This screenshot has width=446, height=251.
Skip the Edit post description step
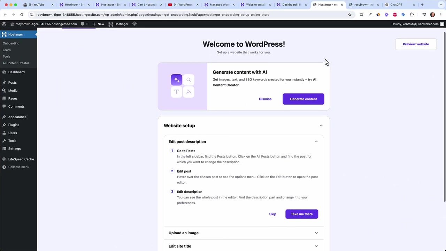(272, 214)
